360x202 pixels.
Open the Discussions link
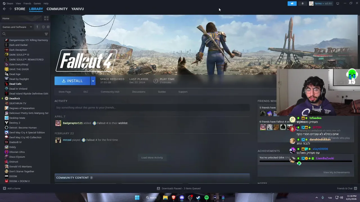point(139,92)
